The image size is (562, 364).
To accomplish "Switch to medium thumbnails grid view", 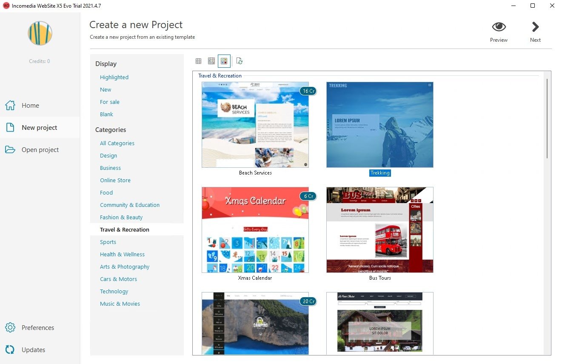I will pos(211,61).
